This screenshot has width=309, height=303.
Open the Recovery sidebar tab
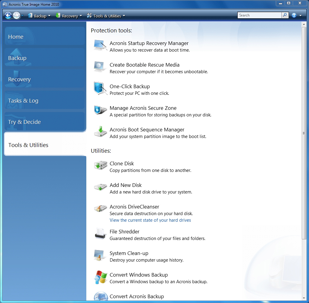point(45,79)
